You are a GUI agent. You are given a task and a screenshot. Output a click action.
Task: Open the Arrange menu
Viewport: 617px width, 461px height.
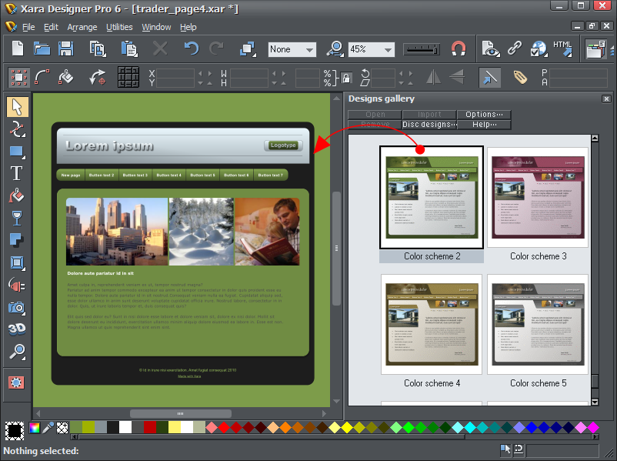pos(82,27)
